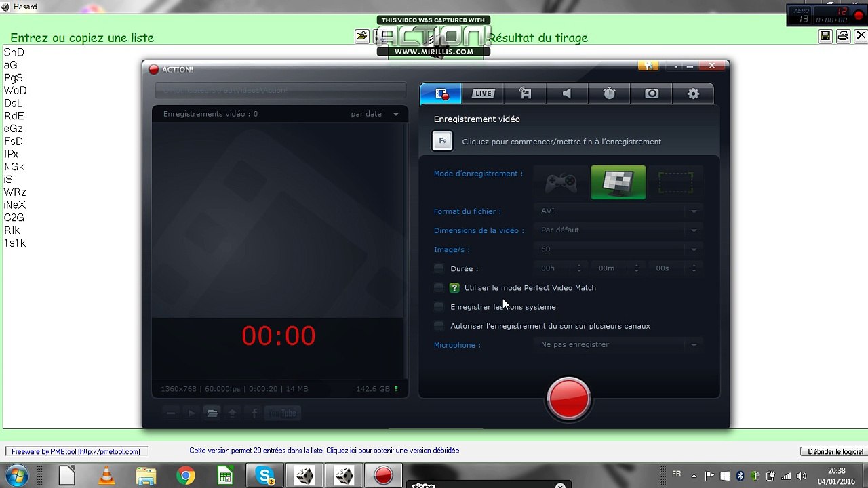This screenshot has height=488, width=868.
Task: Open the video recording tab icon
Action: (x=441, y=94)
